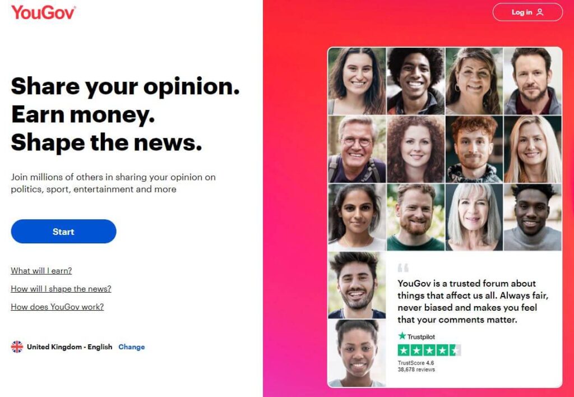
Task: Click the Trustpilot five-star rating bar
Action: pos(429,350)
